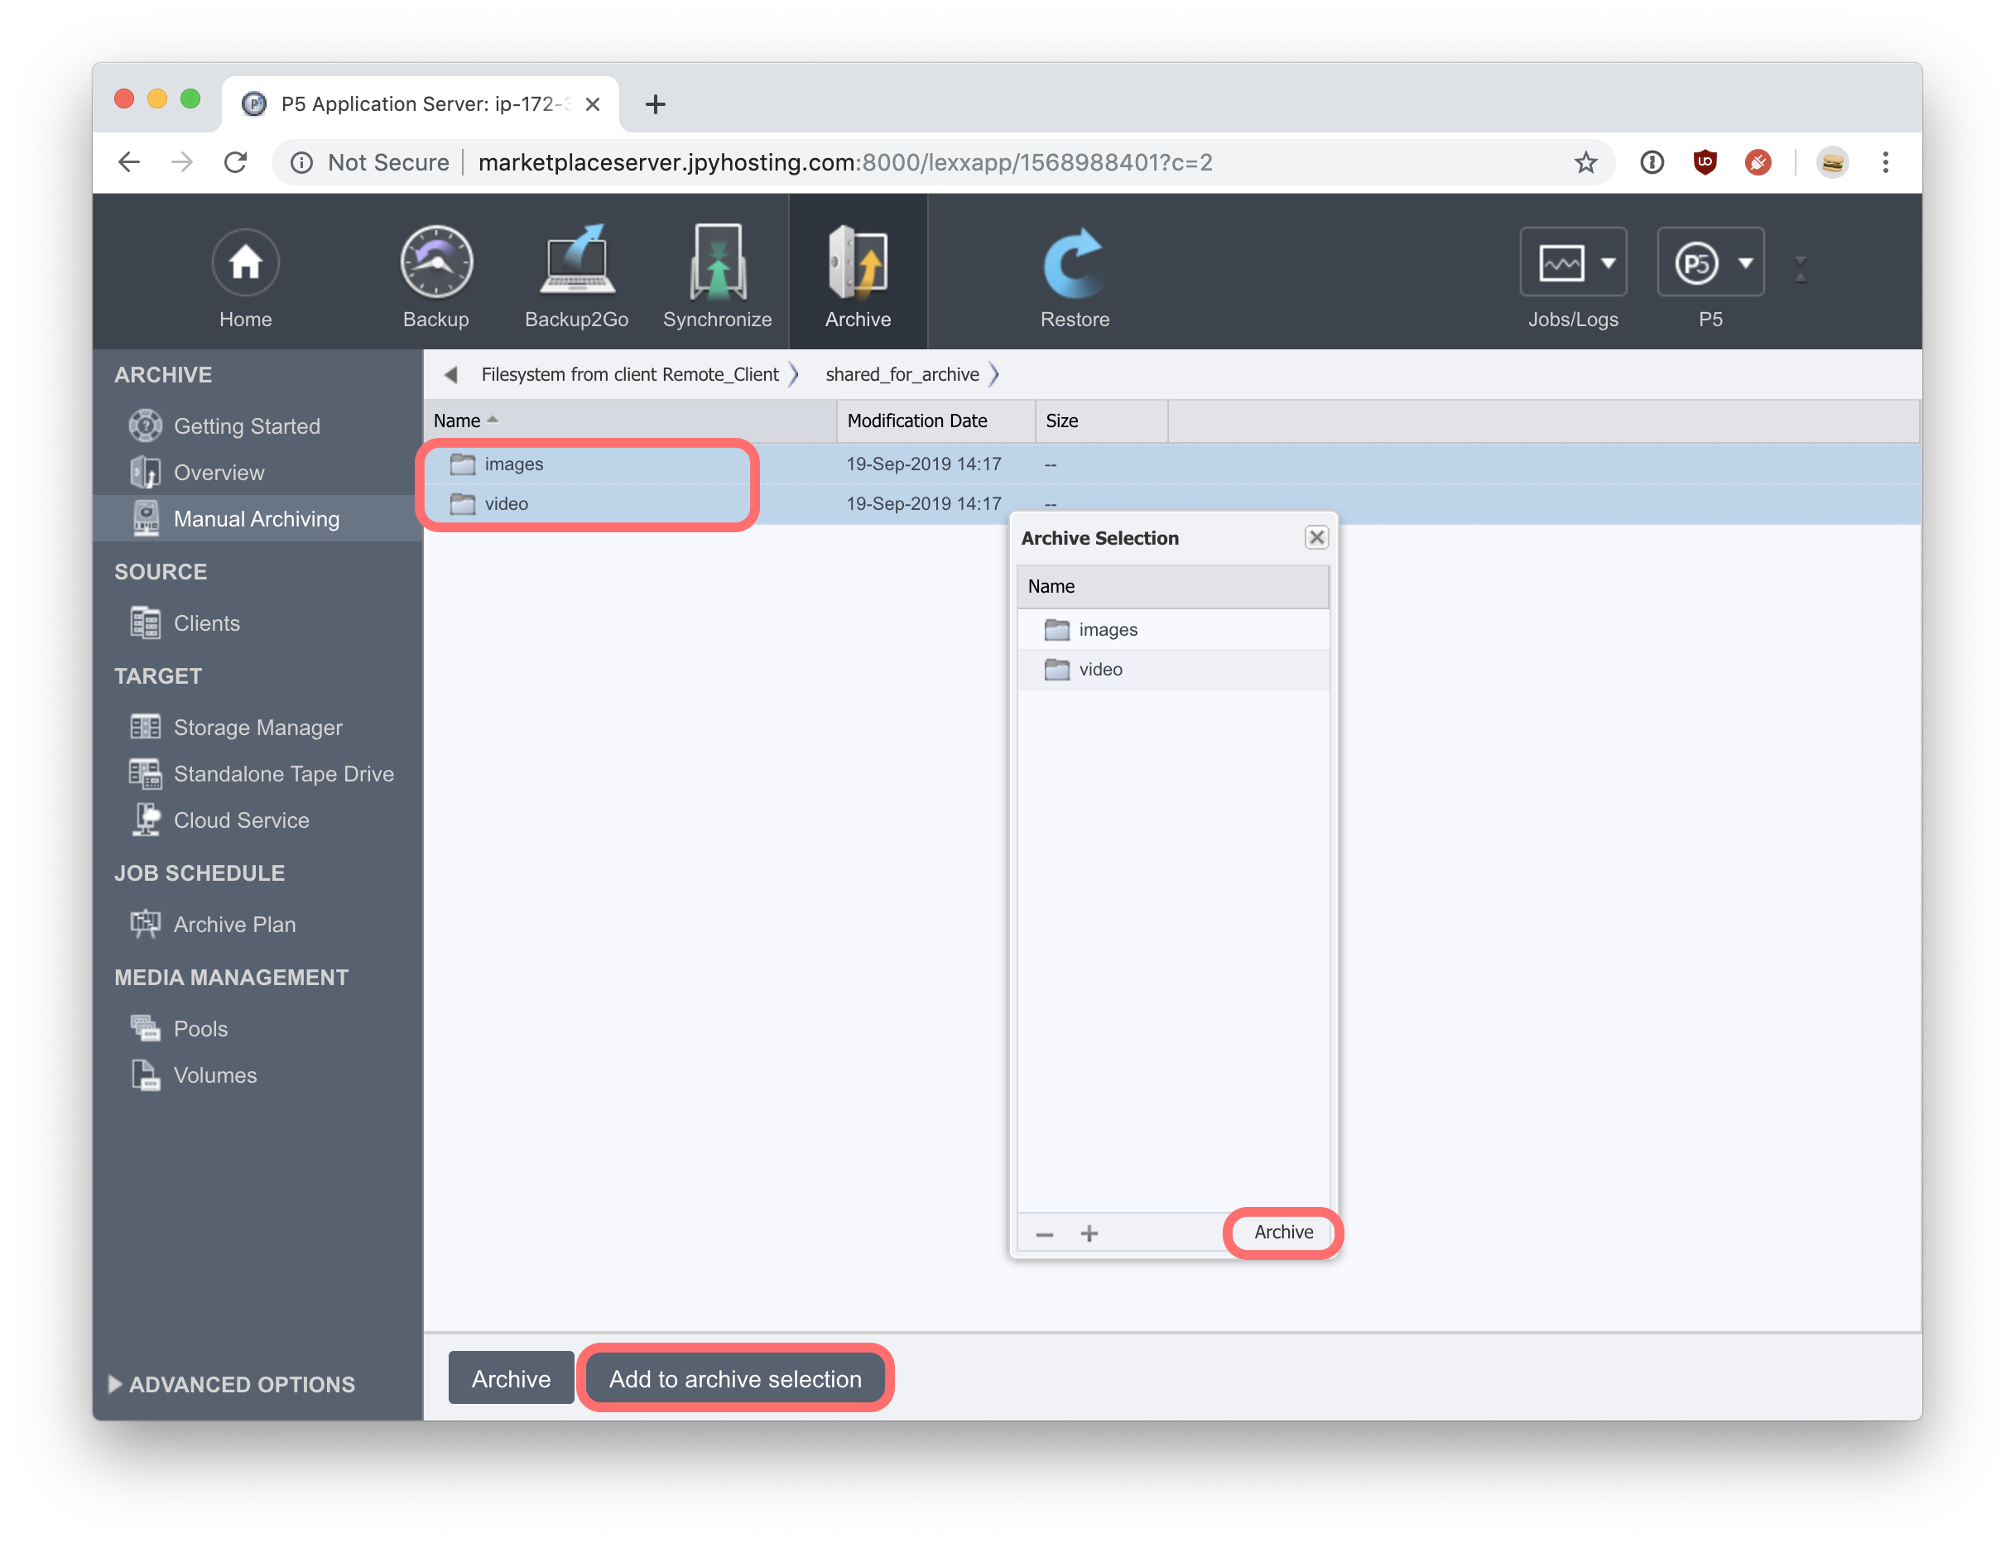The image size is (2015, 1543).
Task: Open Cloud Service in sidebar
Action: coord(242,820)
